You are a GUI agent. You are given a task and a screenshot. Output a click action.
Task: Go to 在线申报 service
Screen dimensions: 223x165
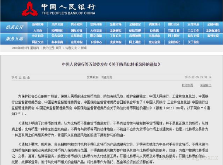pyautogui.click(x=77, y=42)
